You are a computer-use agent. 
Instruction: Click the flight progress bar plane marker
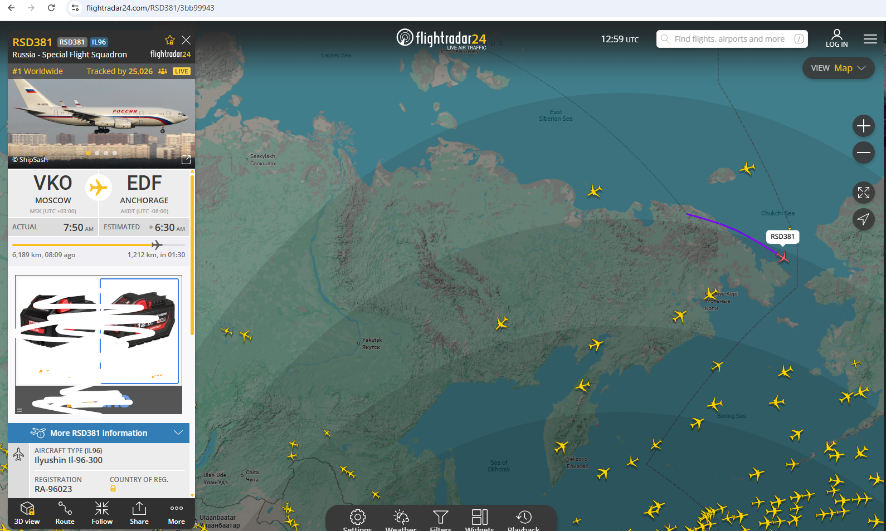(x=157, y=244)
